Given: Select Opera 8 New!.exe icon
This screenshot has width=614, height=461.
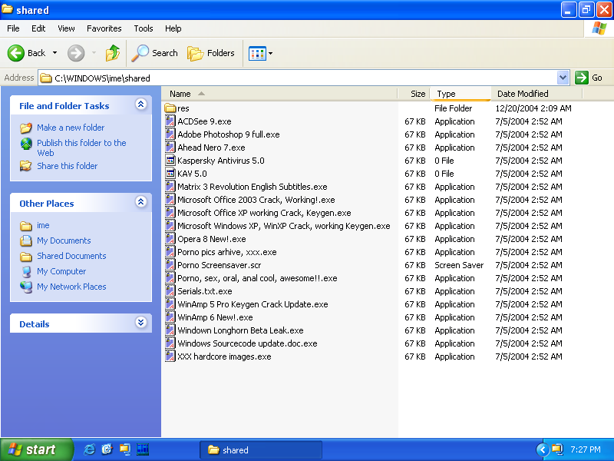Looking at the screenshot, I should [170, 239].
